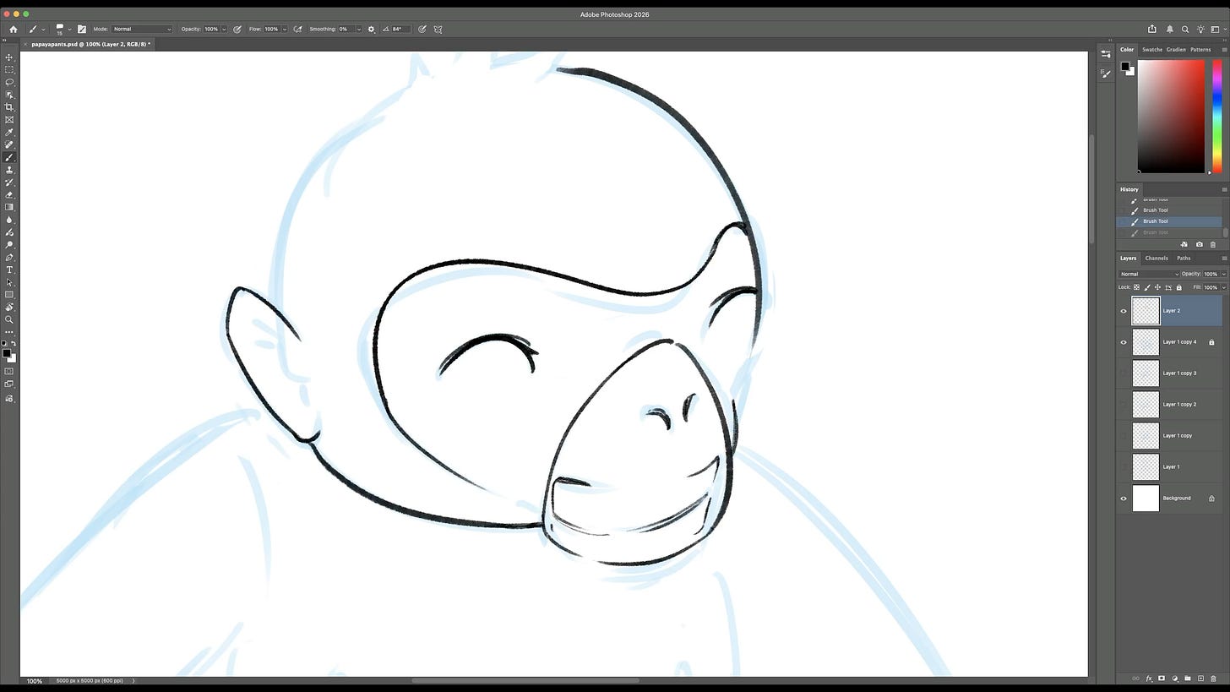Open the brush Mode dropdown
1230x692 pixels.
coord(142,29)
